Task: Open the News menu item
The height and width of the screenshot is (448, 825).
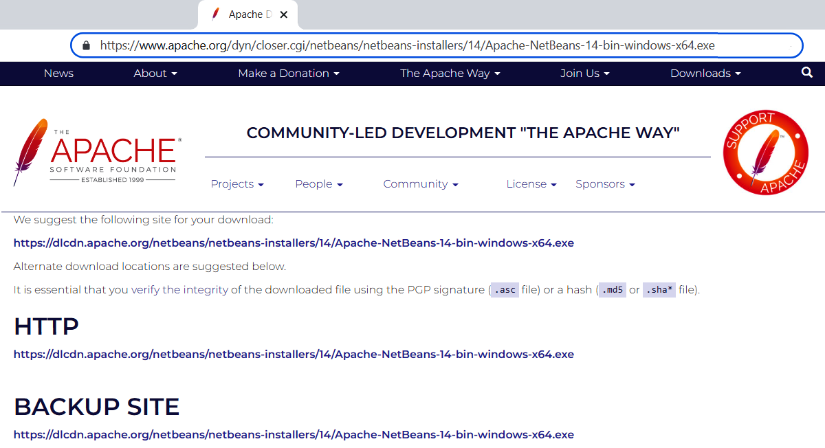Action: (x=58, y=74)
